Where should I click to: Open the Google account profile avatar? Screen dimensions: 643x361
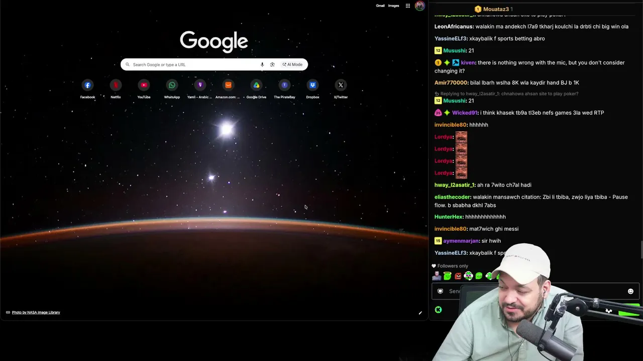(419, 6)
